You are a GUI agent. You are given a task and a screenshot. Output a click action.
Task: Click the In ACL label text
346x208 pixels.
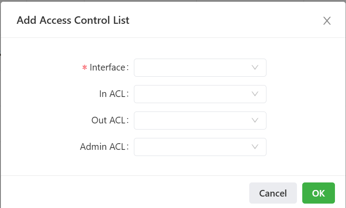[113, 94]
